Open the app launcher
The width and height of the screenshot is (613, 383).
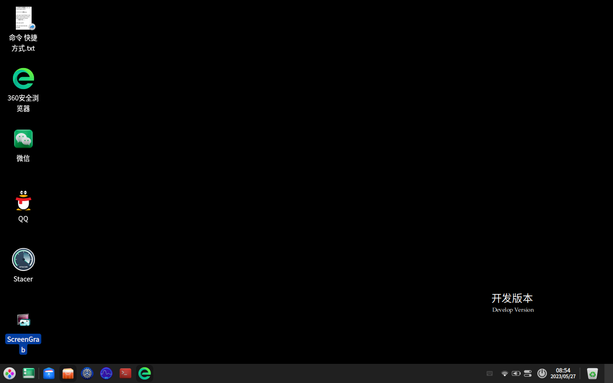10,373
